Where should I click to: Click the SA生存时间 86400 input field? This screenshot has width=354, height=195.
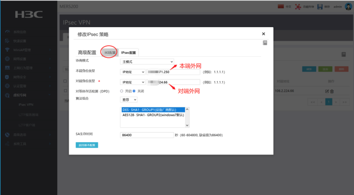[147, 135]
